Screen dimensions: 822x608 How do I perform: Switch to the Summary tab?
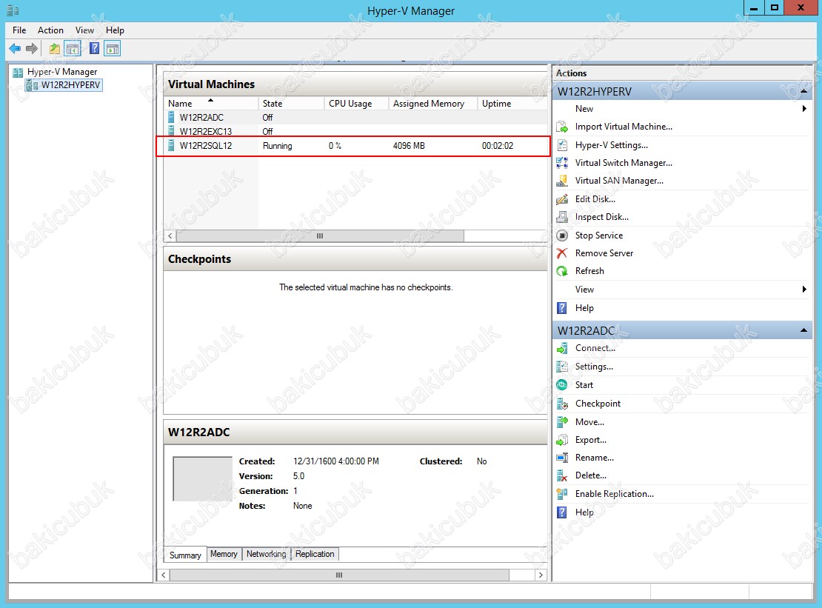[x=186, y=555]
